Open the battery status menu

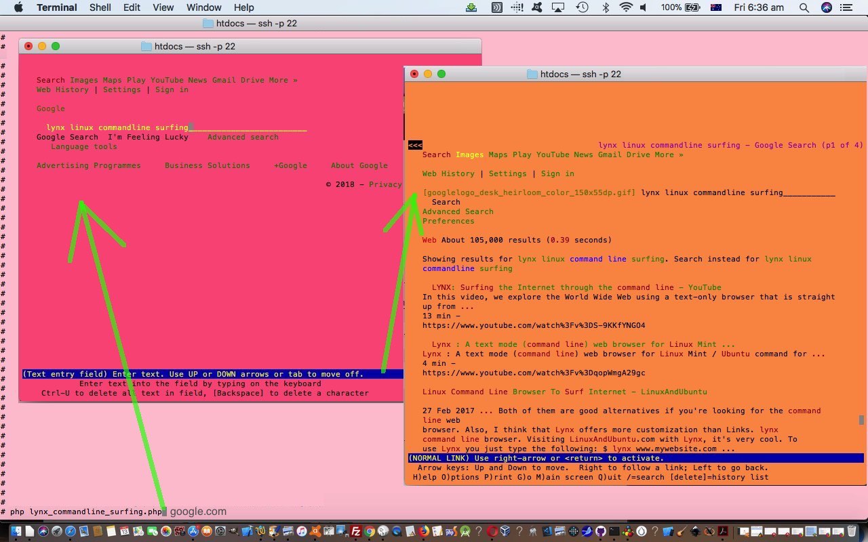click(692, 7)
